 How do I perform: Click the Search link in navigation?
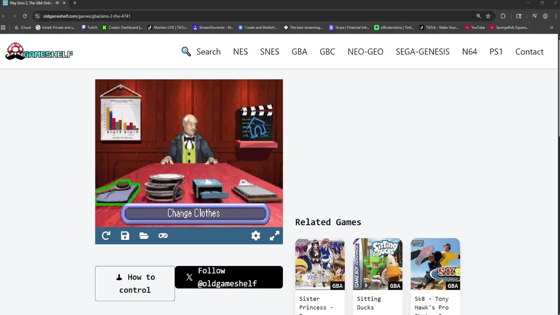[208, 52]
